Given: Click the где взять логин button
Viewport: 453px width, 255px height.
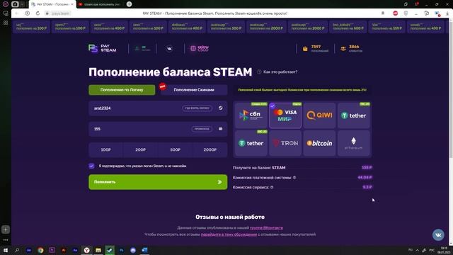Looking at the screenshot, I should coord(197,108).
